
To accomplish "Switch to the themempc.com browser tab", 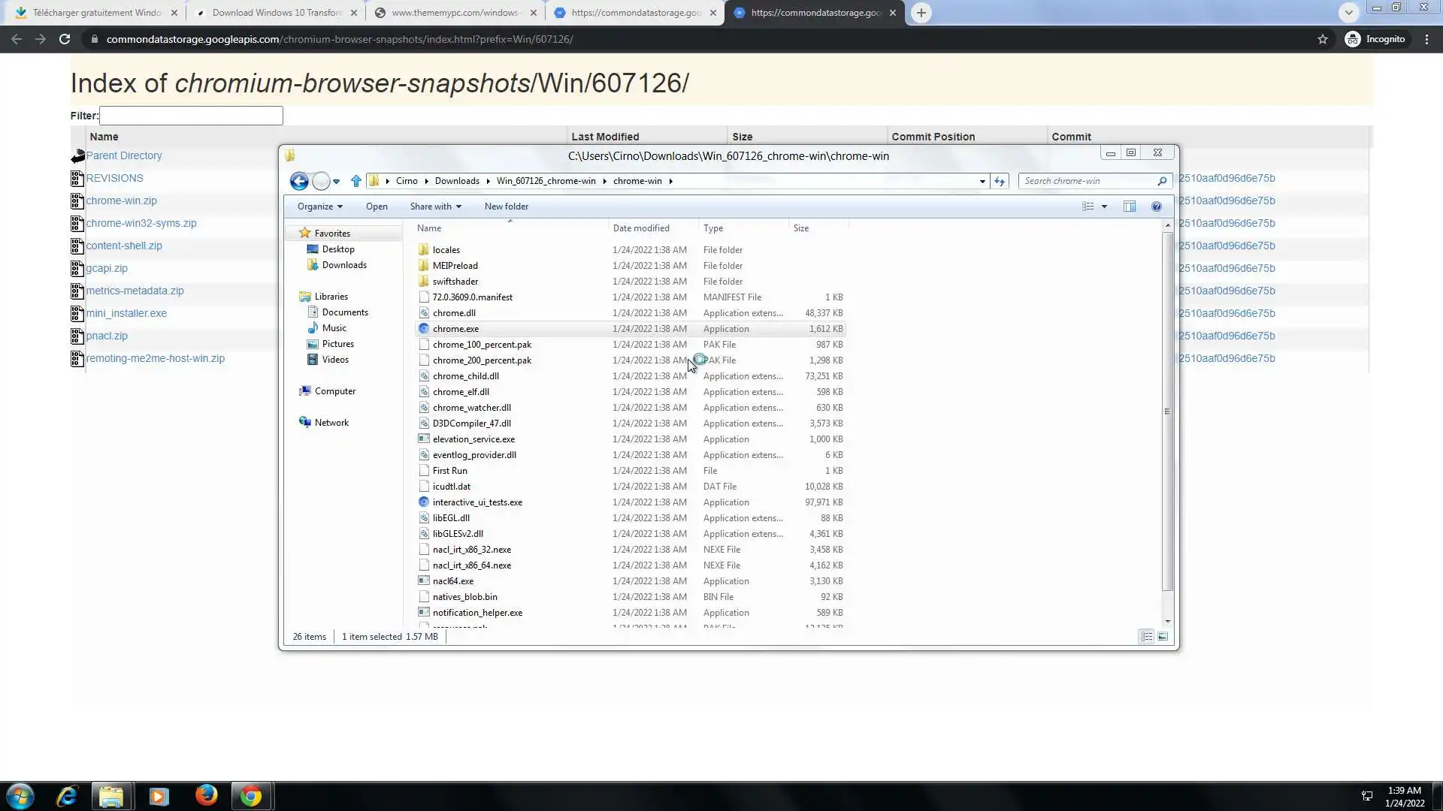I will pyautogui.click(x=455, y=13).
